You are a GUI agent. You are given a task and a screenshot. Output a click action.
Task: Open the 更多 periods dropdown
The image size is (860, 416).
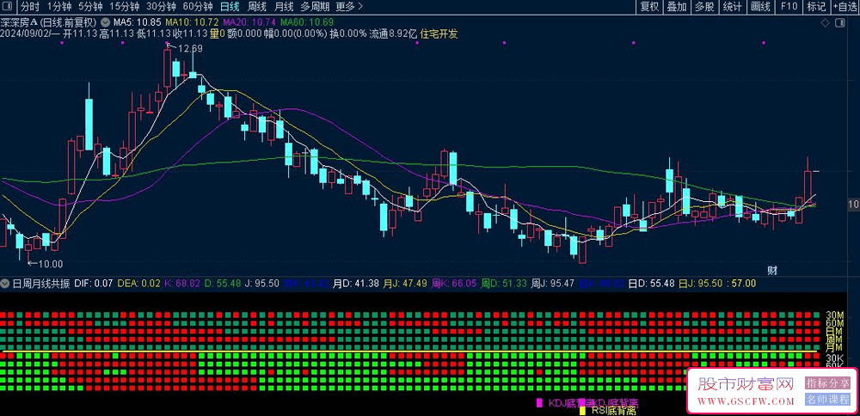tap(349, 7)
